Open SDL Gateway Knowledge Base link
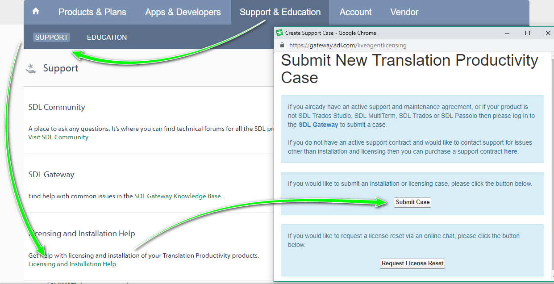 coord(178,196)
